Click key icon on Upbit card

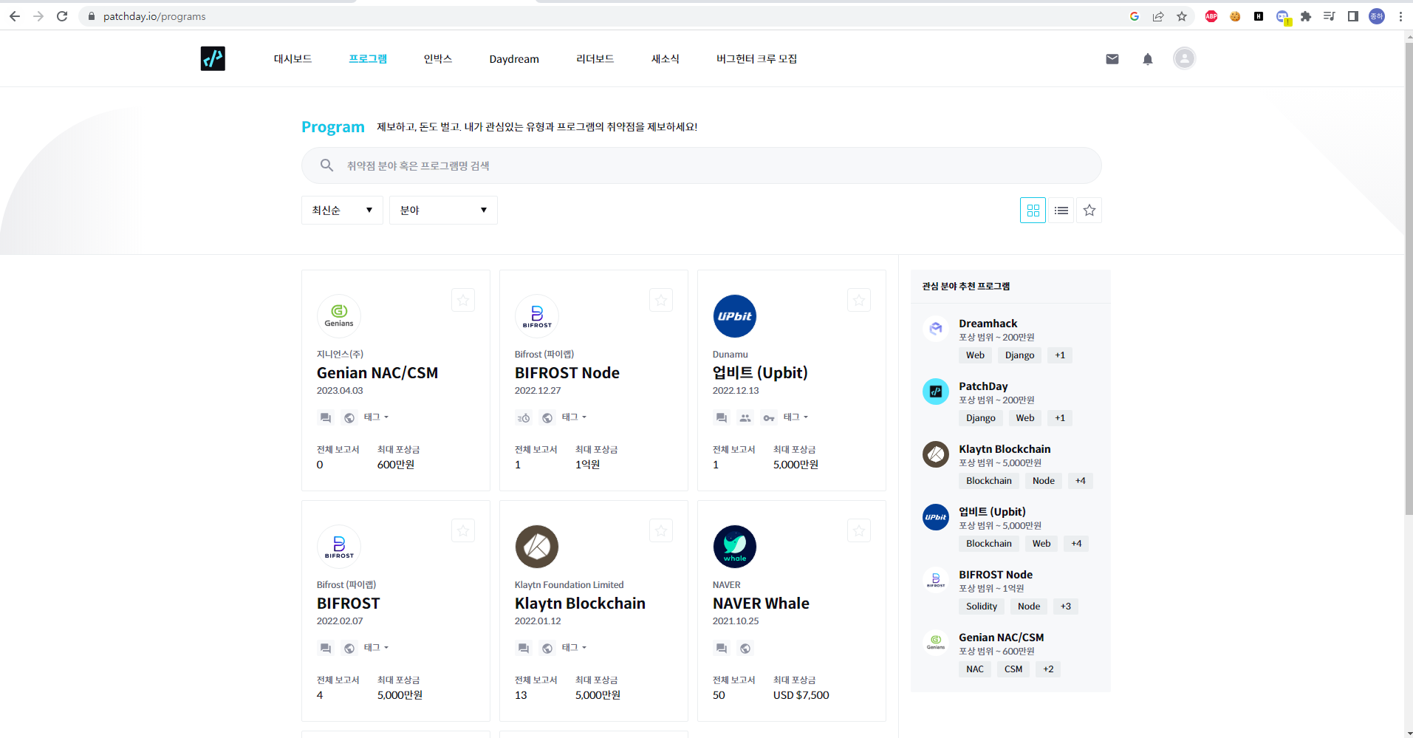coord(769,418)
